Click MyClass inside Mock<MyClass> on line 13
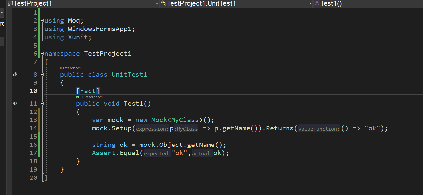Image resolution: width=423 pixels, height=195 pixels. [185, 120]
